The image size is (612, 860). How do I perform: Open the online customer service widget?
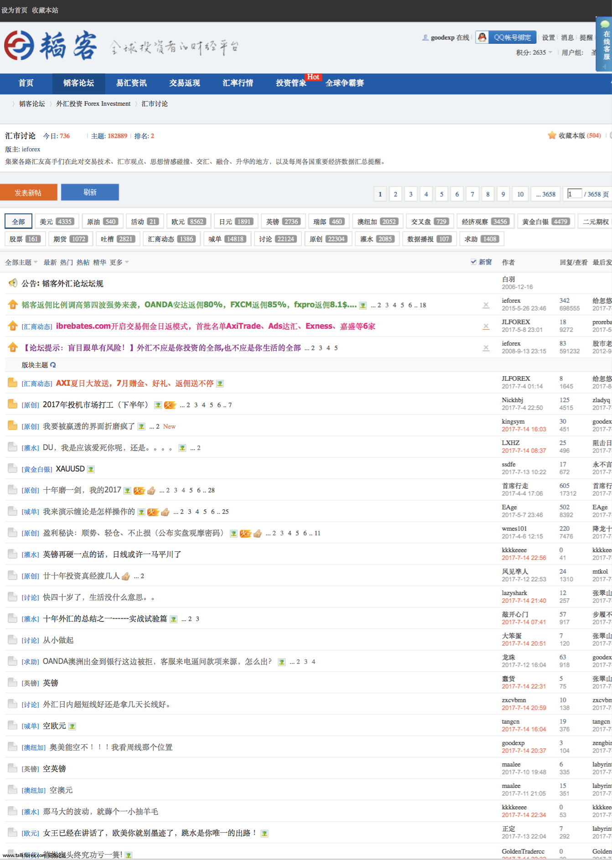click(604, 44)
